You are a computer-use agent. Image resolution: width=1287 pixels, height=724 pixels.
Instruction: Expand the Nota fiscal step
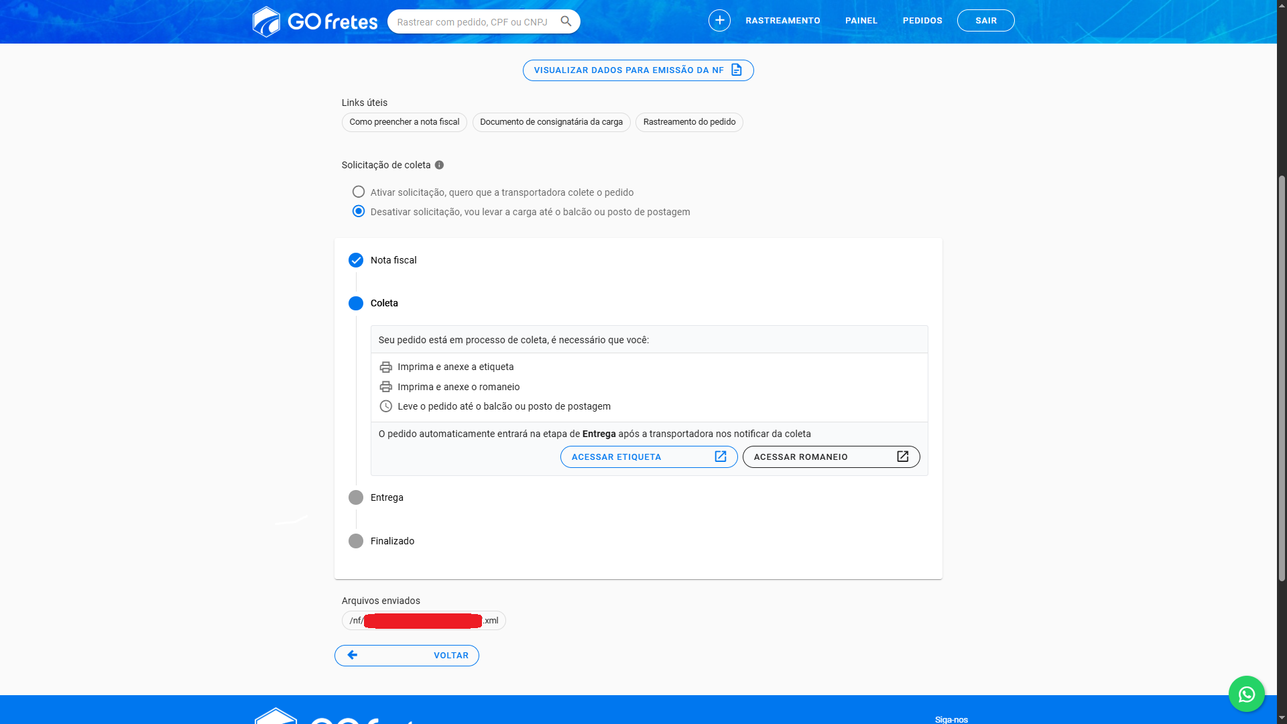(x=393, y=260)
